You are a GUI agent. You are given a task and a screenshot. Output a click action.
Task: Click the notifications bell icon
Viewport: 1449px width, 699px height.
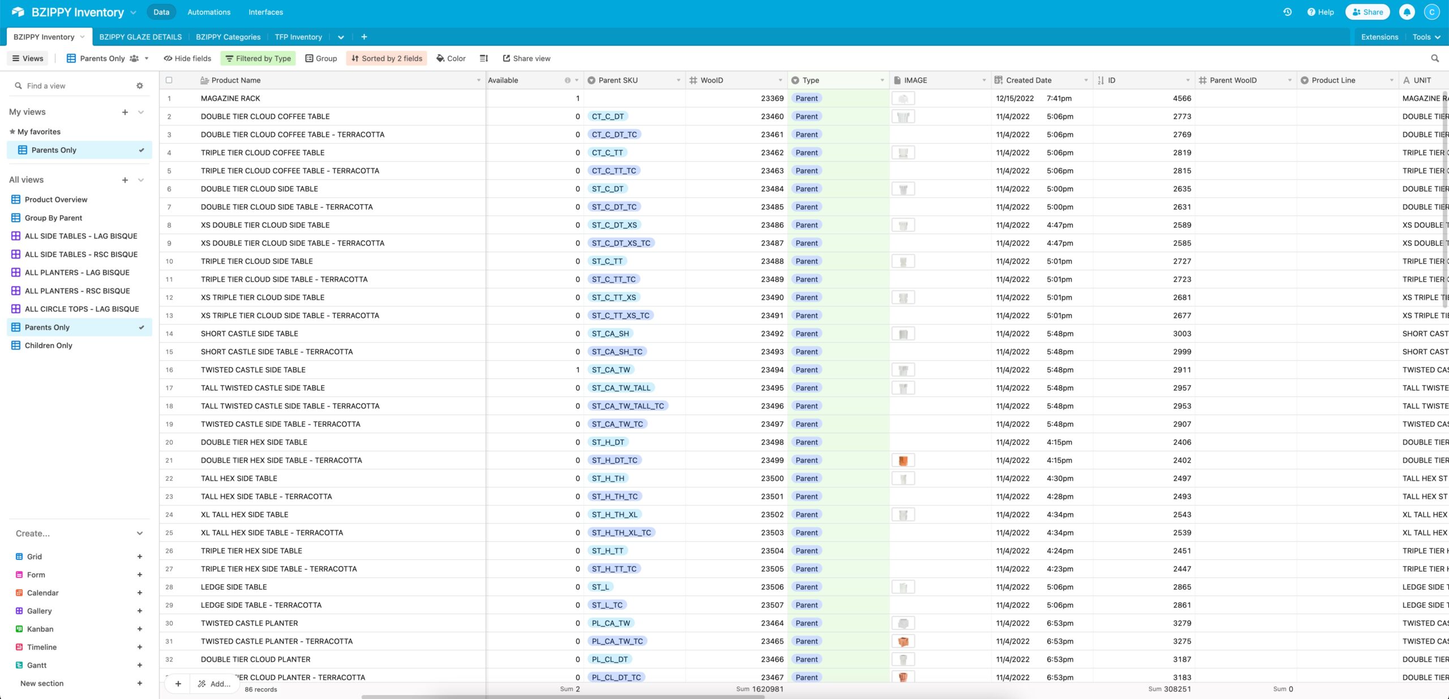point(1407,12)
